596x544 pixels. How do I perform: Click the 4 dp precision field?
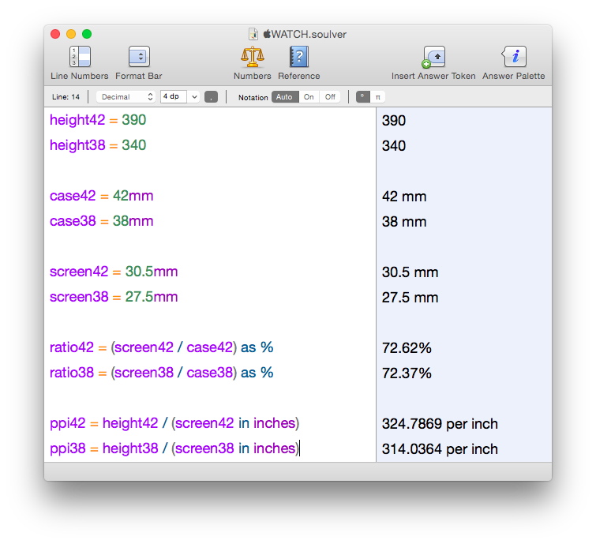pos(174,96)
